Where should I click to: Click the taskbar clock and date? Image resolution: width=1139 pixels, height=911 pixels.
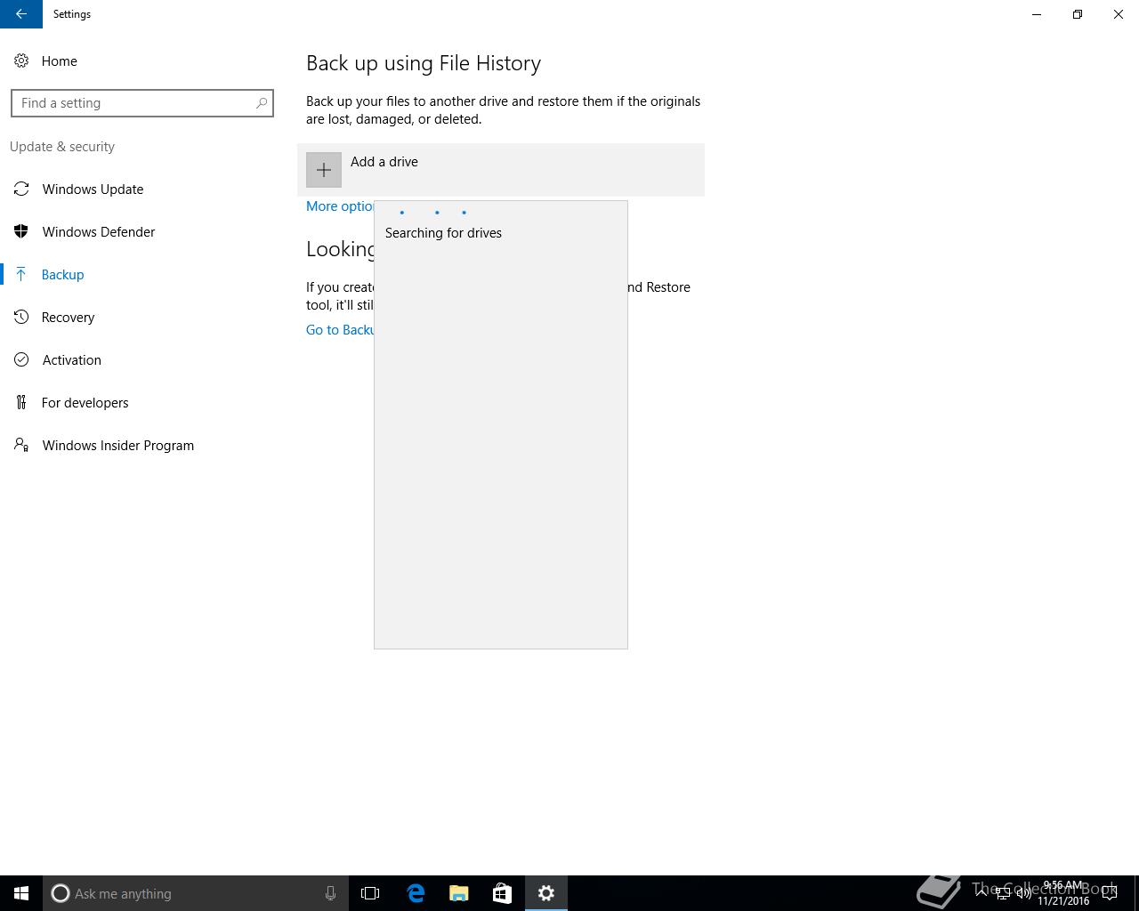pos(1062,893)
